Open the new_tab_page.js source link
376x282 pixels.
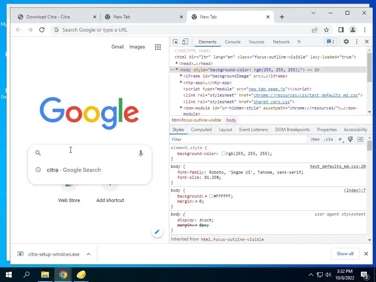(x=267, y=89)
